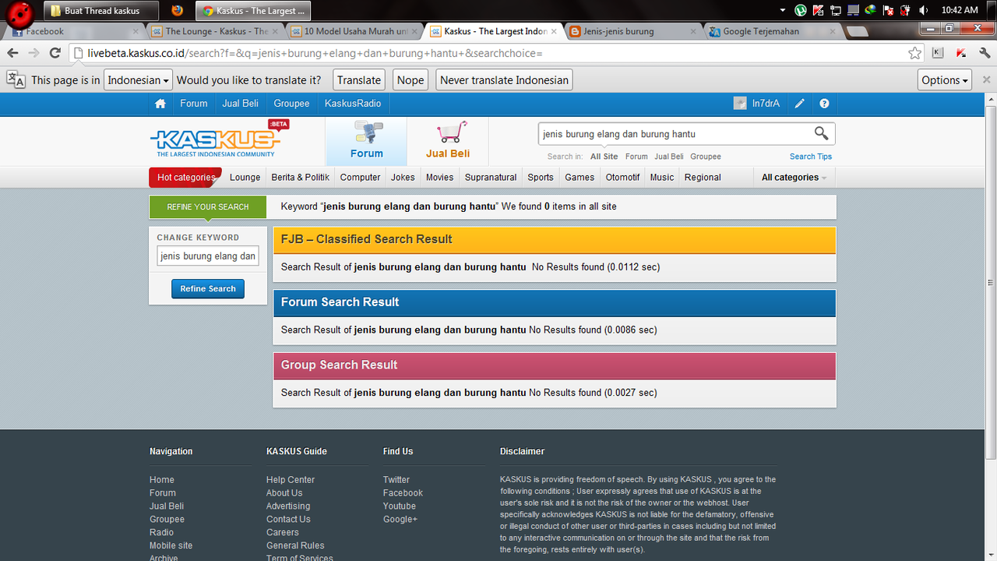Switch to Jenis-jenis burung tab

coord(633,31)
